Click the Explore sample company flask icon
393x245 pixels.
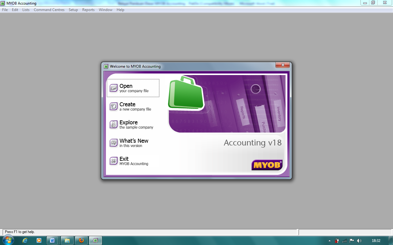(114, 125)
